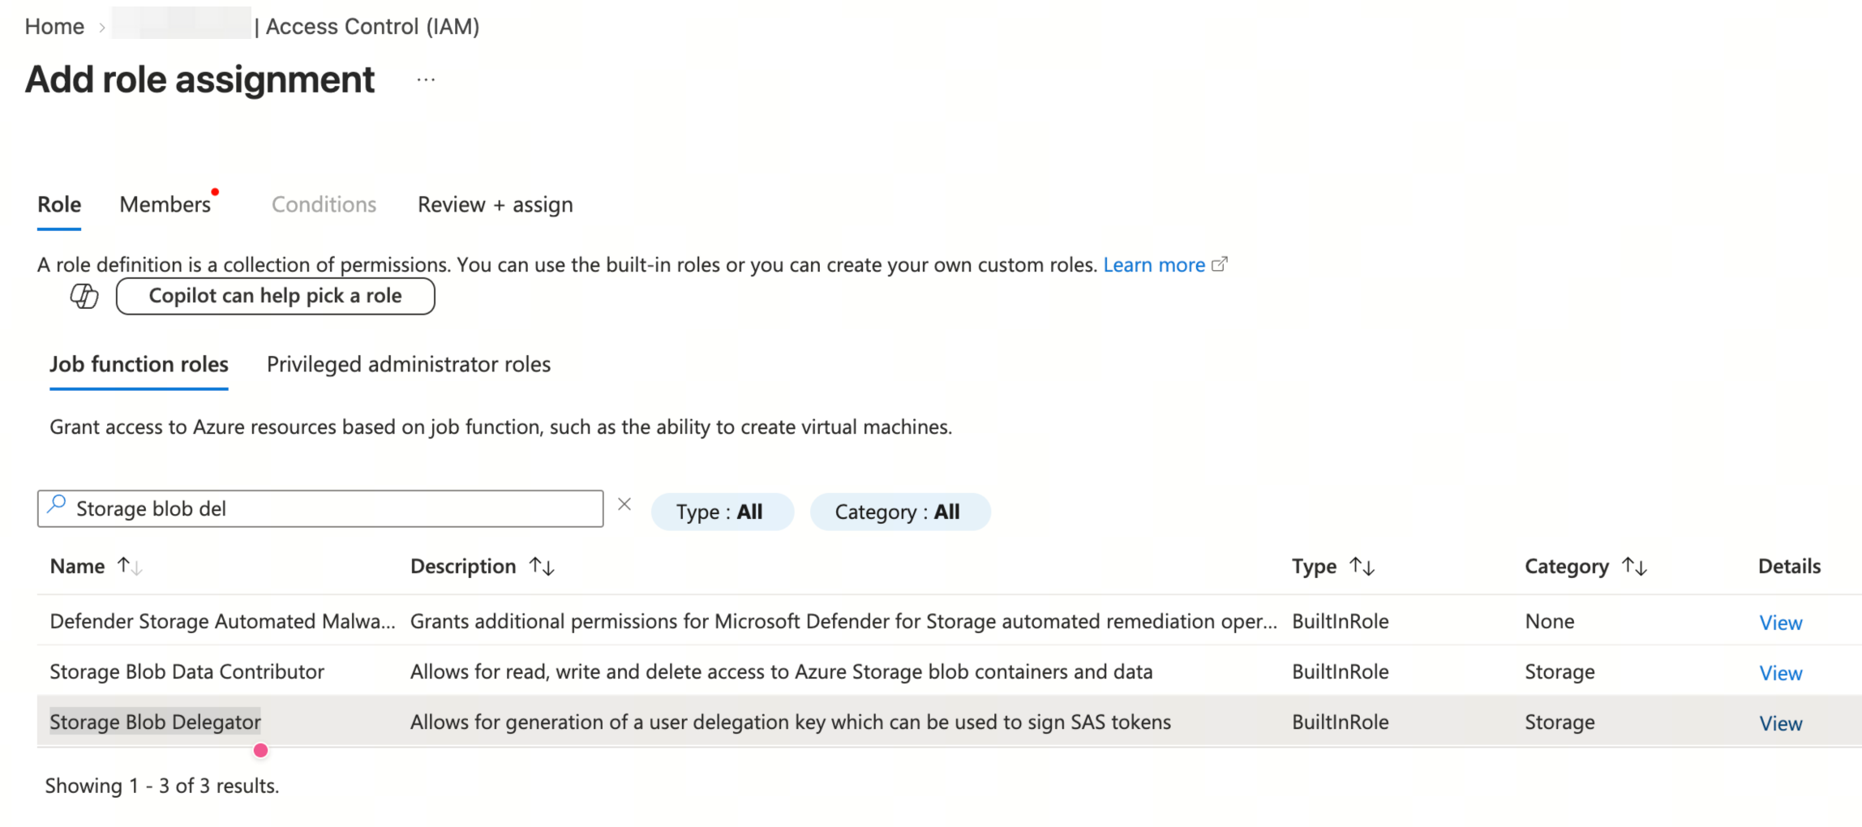Go to the Review + assign tab
Image resolution: width=1862 pixels, height=827 pixels.
tap(496, 204)
